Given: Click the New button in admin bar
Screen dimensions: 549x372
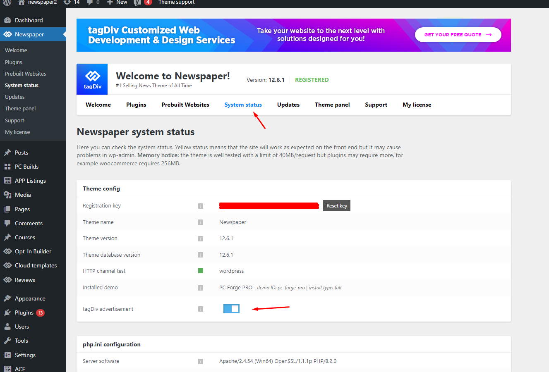Looking at the screenshot, I should pos(117,2).
